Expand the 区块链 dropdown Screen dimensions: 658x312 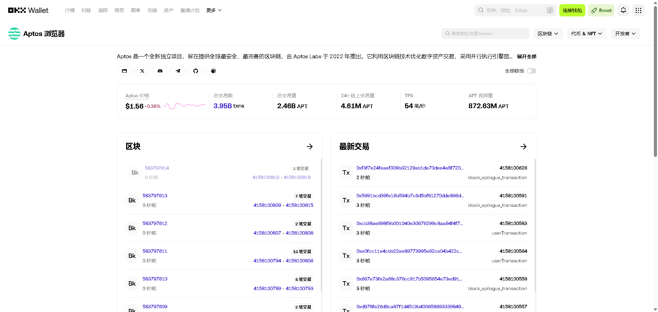(x=548, y=34)
